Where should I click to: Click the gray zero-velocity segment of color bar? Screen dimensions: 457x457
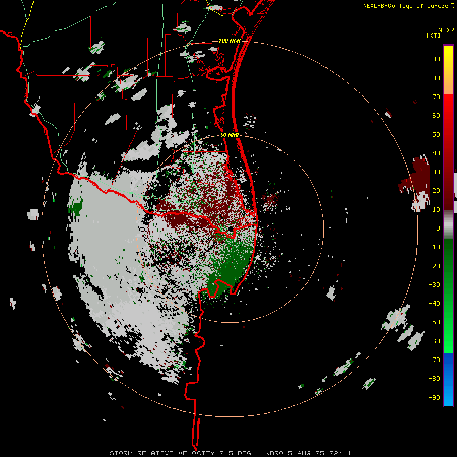click(x=448, y=225)
